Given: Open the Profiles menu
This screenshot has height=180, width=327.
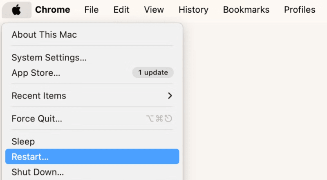Looking at the screenshot, I should (x=300, y=9).
